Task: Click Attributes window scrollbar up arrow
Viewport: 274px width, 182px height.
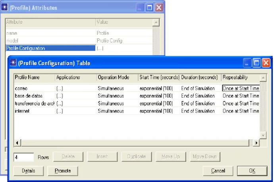Action: 156,23
